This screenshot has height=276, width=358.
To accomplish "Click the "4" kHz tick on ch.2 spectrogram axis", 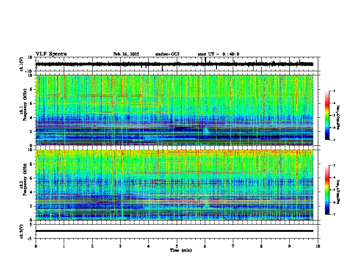I will coord(32,192).
